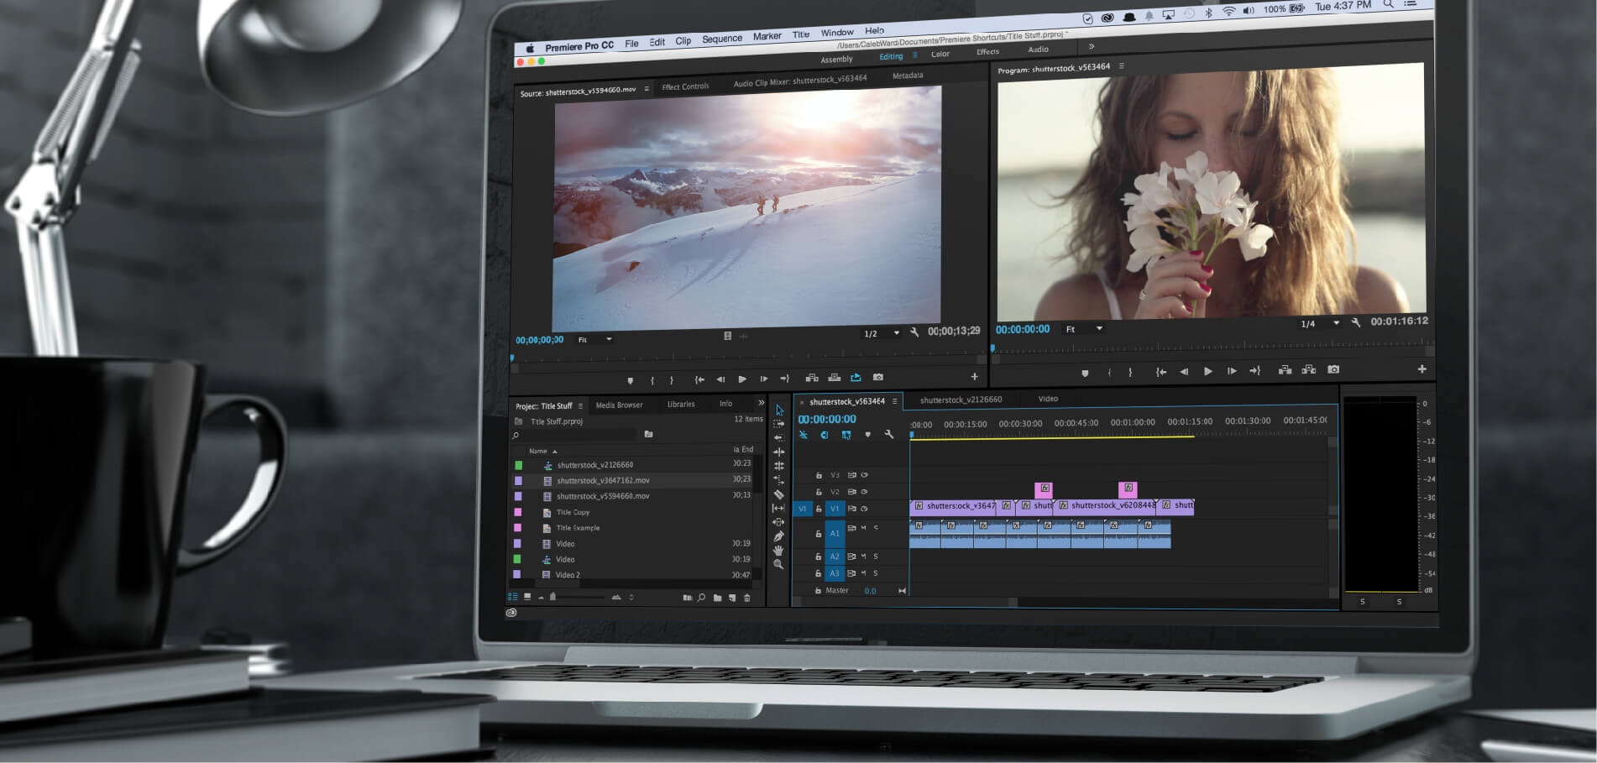Click Insert button in Source monitor
The width and height of the screenshot is (1597, 763).
pyautogui.click(x=812, y=378)
